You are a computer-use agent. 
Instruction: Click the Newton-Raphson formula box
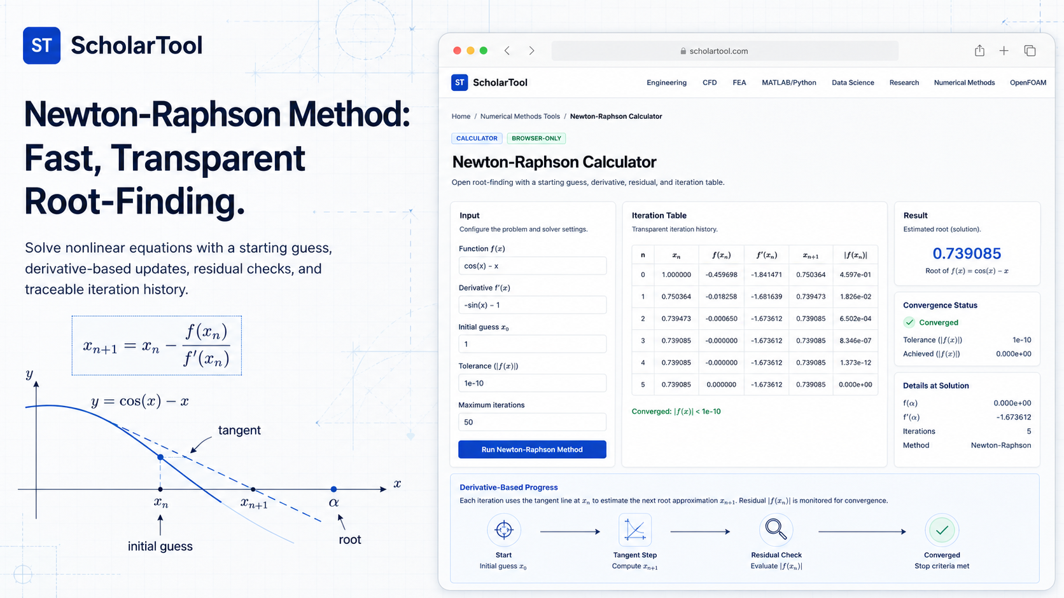click(157, 345)
